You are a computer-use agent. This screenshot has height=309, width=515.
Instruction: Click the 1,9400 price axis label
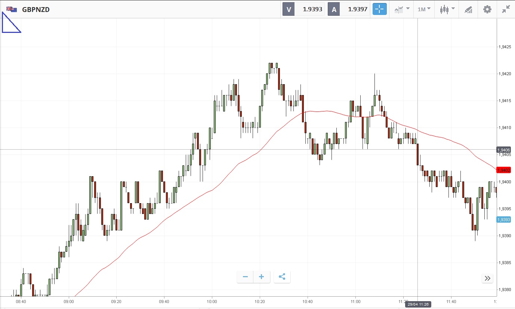[x=505, y=182]
